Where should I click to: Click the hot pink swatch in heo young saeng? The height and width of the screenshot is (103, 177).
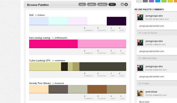[53, 44]
